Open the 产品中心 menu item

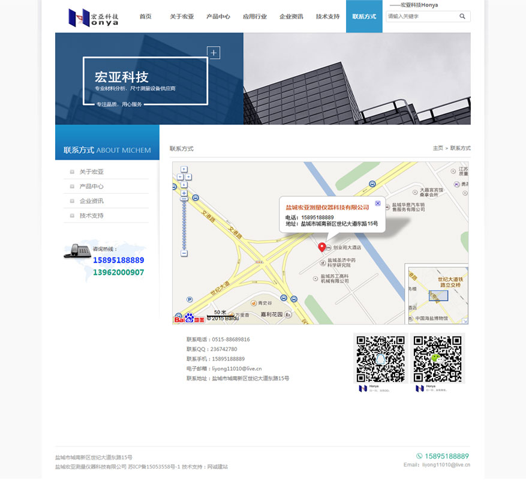(x=218, y=16)
